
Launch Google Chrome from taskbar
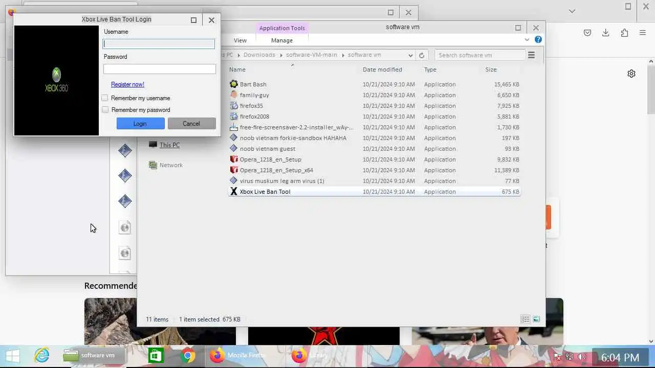click(x=187, y=356)
